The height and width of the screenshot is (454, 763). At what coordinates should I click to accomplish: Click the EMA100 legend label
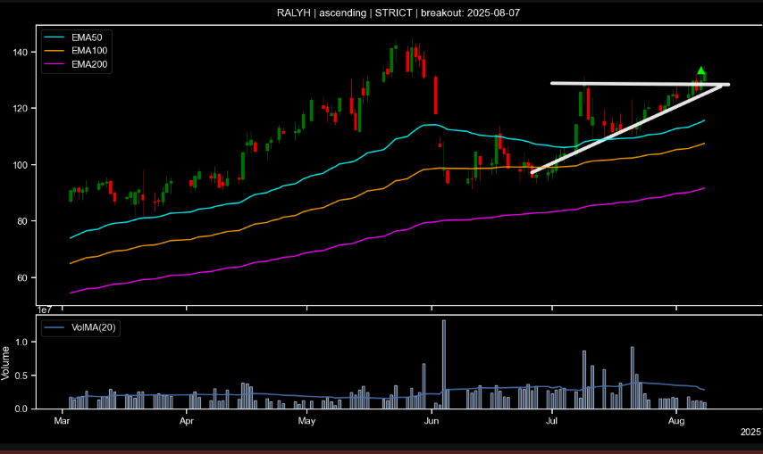tap(89, 51)
